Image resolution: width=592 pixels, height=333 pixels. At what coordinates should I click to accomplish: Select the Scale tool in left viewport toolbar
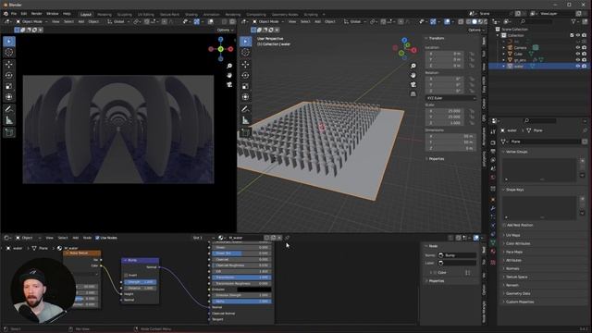coord(9,86)
